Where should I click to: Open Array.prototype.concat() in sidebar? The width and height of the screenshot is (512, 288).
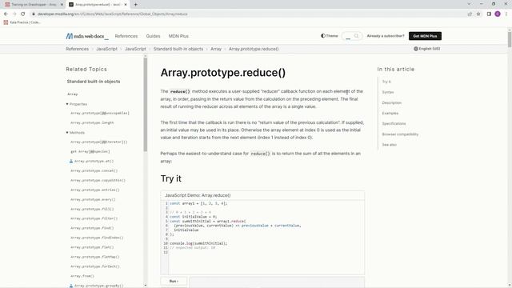point(94,170)
